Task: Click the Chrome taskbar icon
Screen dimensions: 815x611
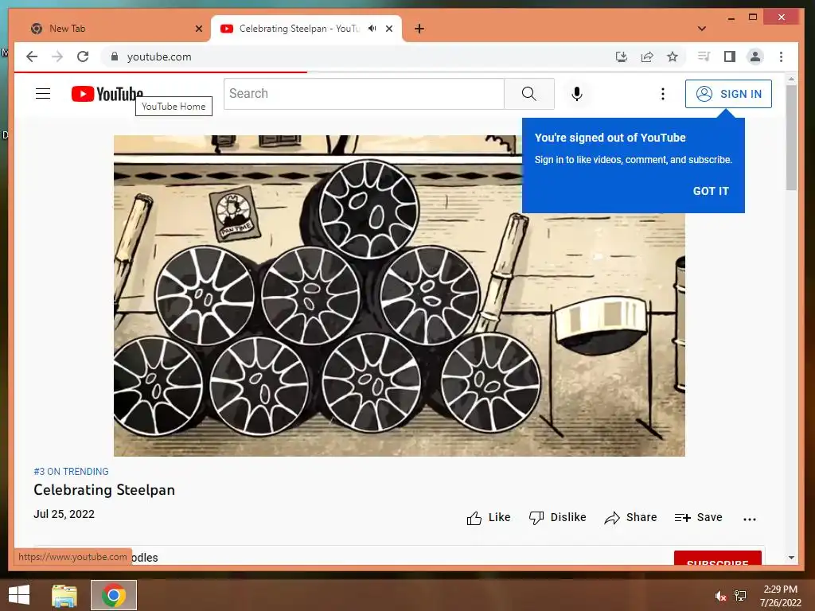Action: pyautogui.click(x=114, y=595)
